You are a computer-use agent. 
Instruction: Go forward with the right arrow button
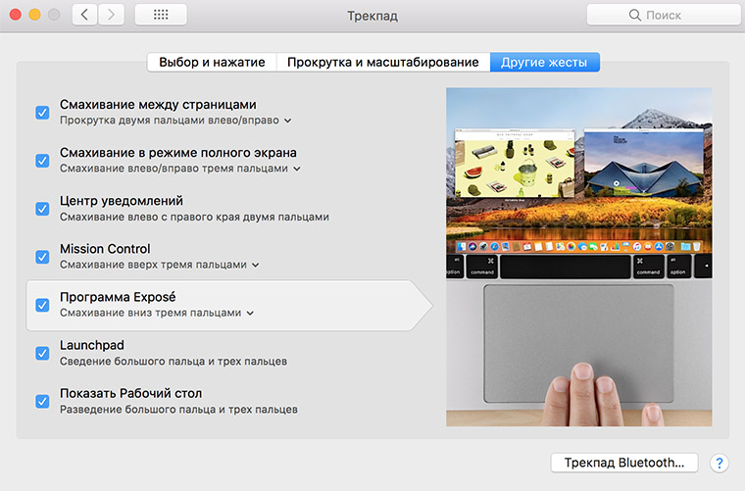pos(112,15)
